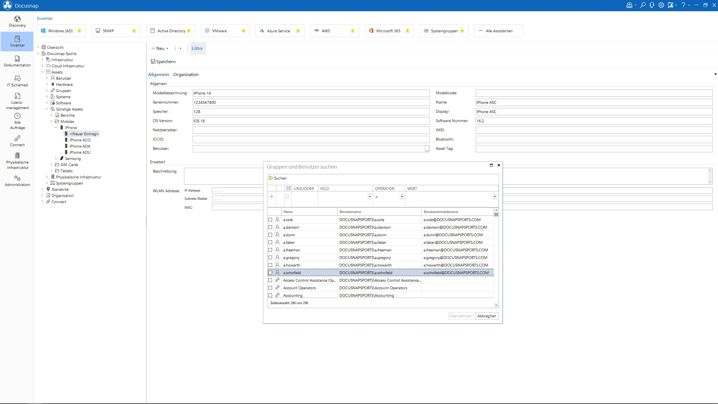The height and width of the screenshot is (404, 718).
Task: Expand the Standorte tree node
Action: [x=43, y=189]
